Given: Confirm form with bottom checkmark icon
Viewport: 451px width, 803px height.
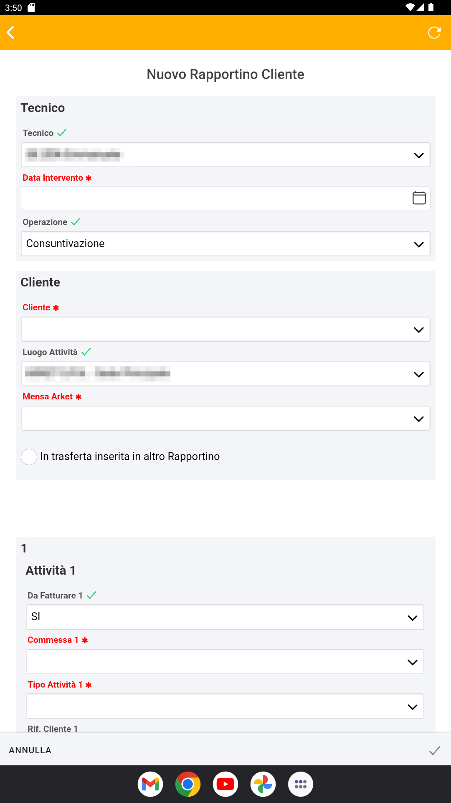Looking at the screenshot, I should coord(434,751).
